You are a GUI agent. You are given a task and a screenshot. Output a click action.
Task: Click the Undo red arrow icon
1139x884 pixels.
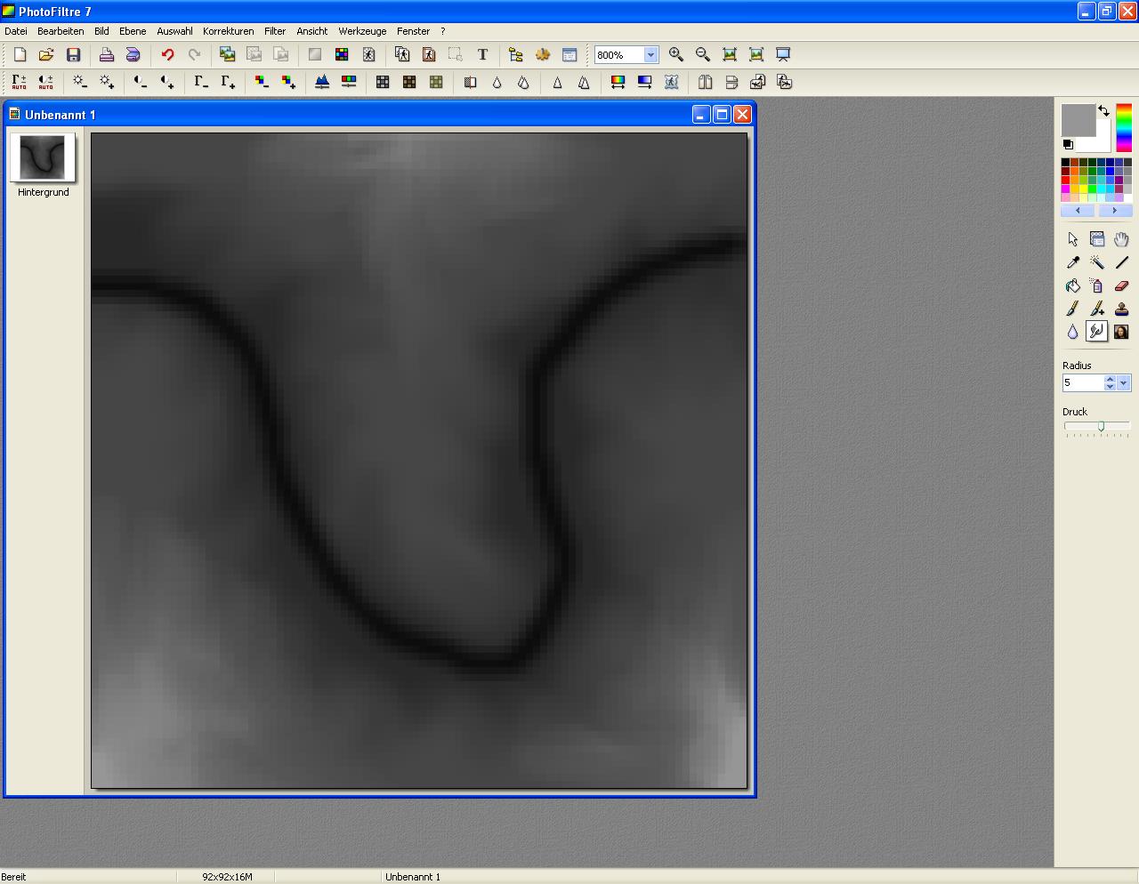coord(167,55)
